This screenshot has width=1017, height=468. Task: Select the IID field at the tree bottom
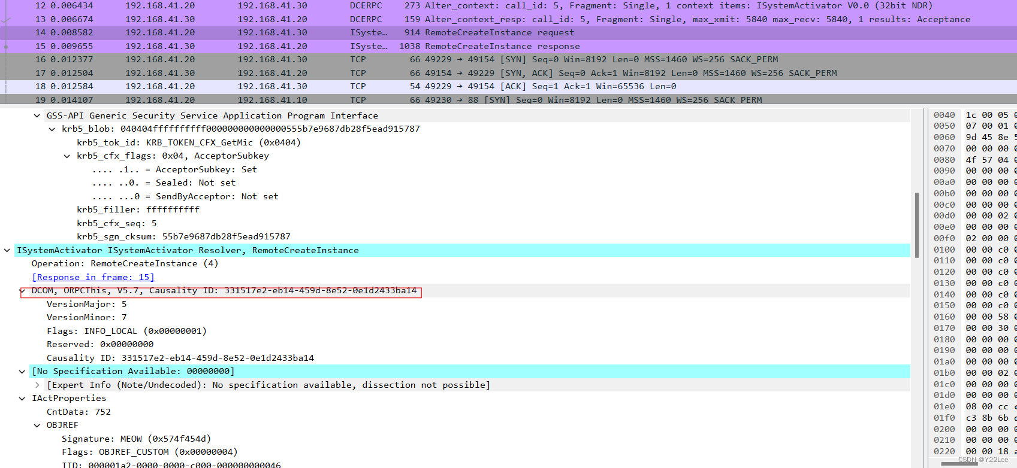tap(171, 464)
